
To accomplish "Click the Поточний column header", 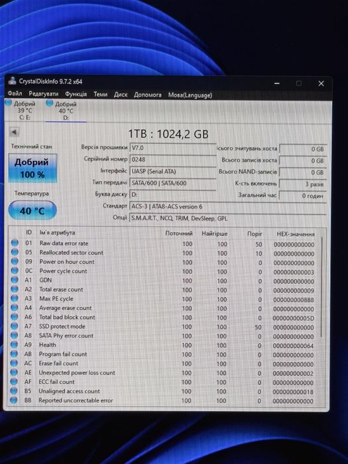I will [179, 233].
